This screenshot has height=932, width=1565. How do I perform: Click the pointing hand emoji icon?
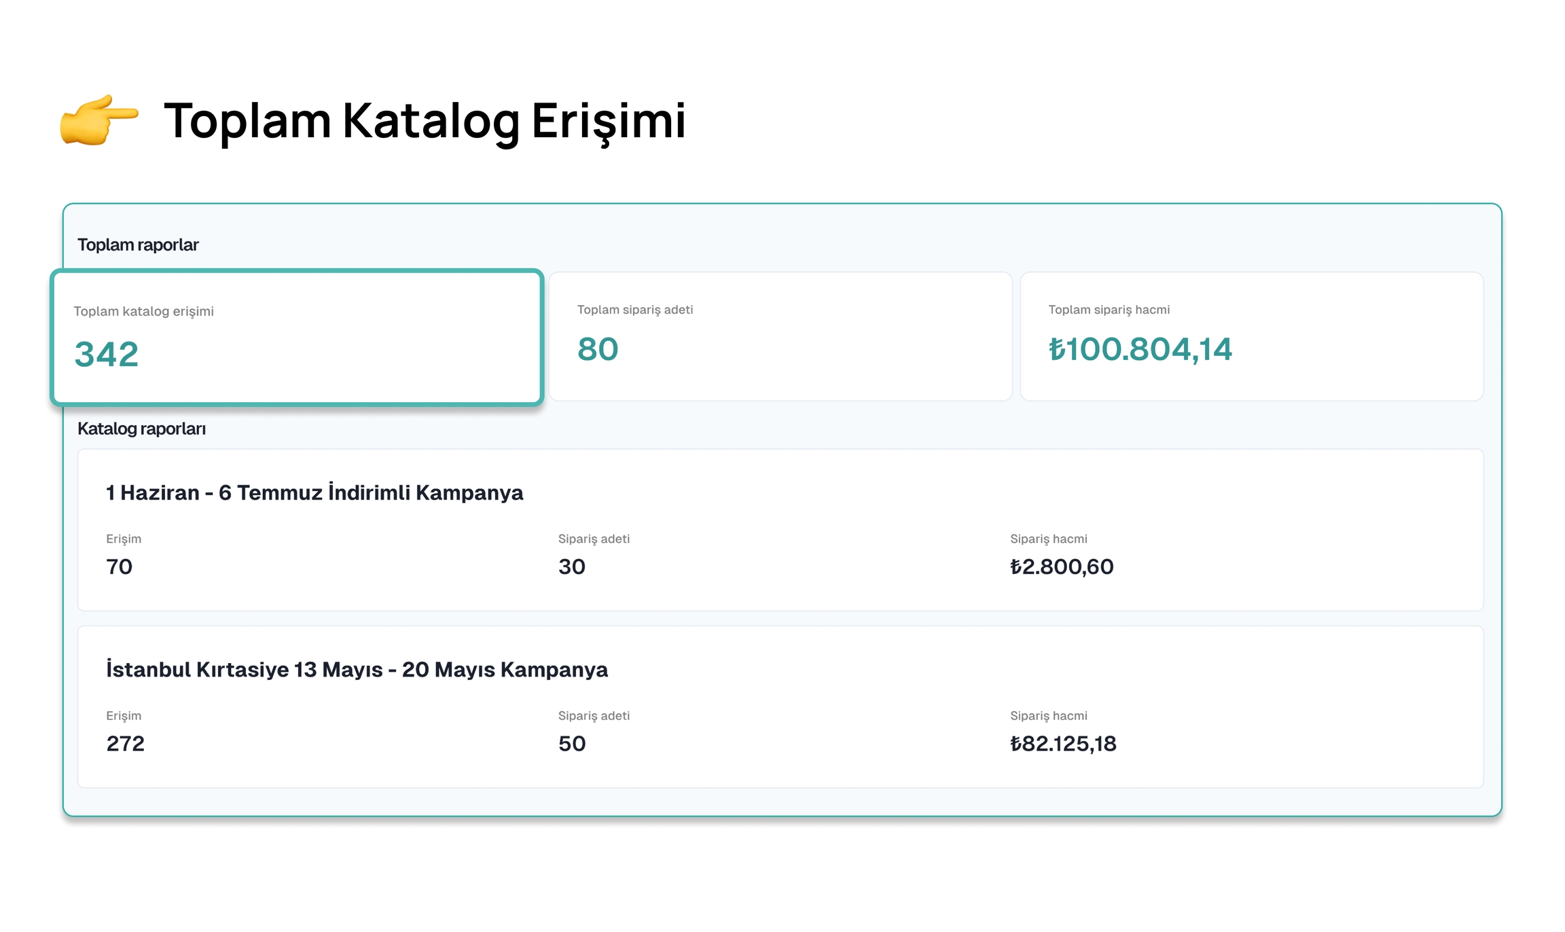pos(99,120)
